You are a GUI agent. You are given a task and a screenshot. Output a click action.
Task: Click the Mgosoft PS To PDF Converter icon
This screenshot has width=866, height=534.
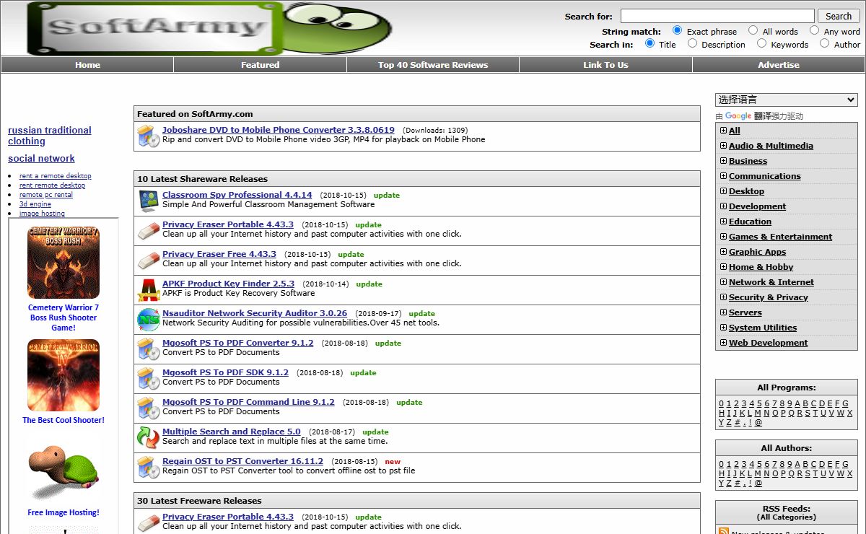(x=148, y=349)
